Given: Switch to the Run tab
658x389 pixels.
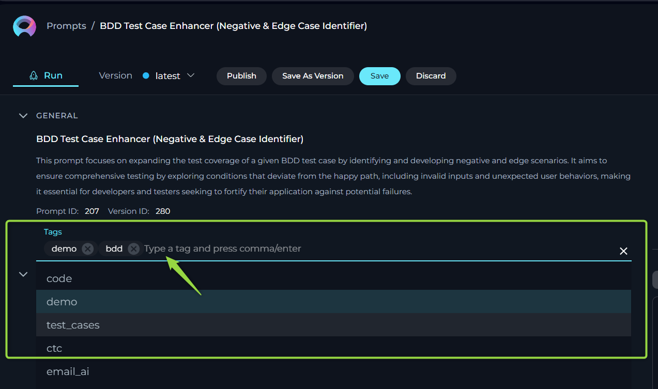Looking at the screenshot, I should [x=46, y=75].
